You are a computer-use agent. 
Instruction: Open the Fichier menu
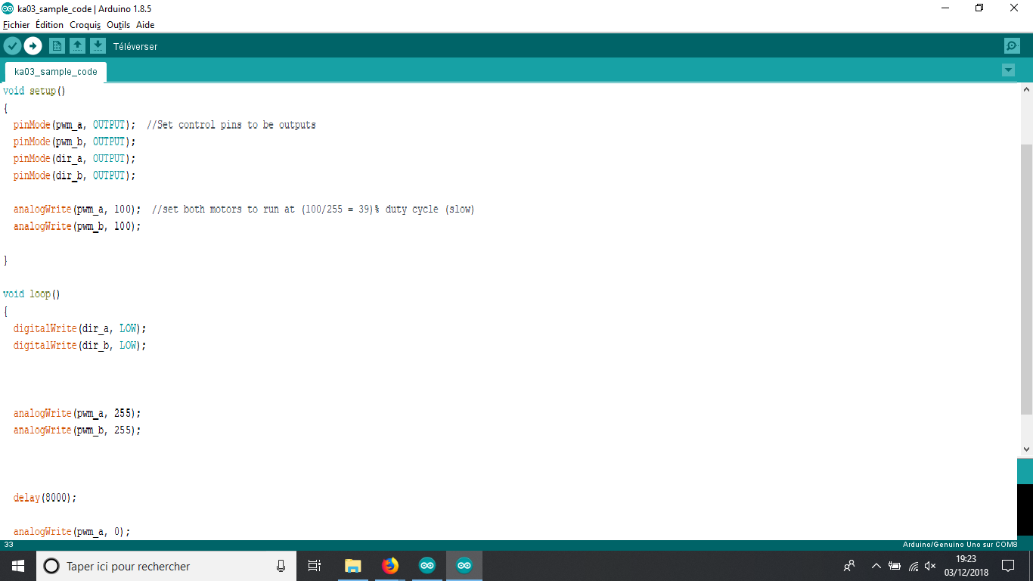(16, 25)
